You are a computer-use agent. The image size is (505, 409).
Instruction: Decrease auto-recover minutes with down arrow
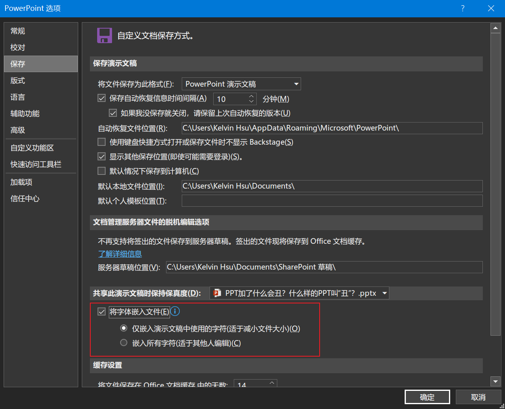251,102
